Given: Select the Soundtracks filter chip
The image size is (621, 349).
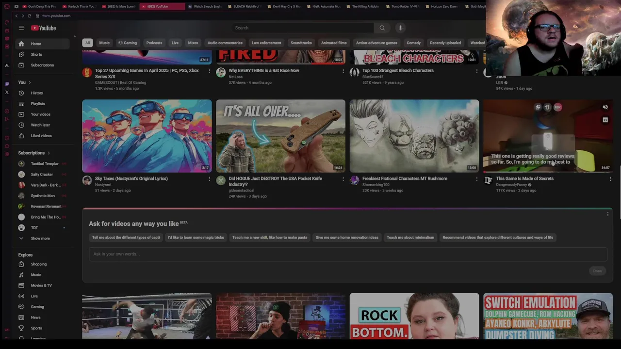Looking at the screenshot, I should click(x=301, y=43).
